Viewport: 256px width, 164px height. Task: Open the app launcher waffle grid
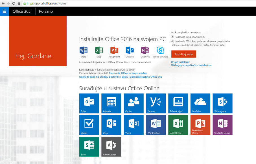[5, 11]
